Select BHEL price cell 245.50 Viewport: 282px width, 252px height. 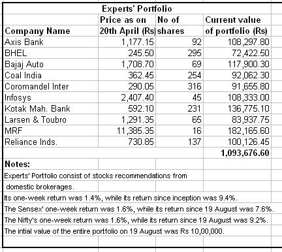[127, 53]
